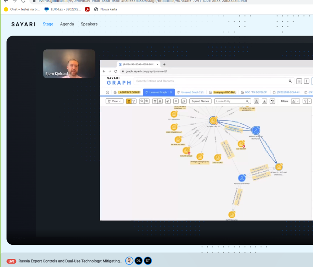Click the risk warning triangle filter icon
This screenshot has width=313, height=267.
click(x=293, y=101)
